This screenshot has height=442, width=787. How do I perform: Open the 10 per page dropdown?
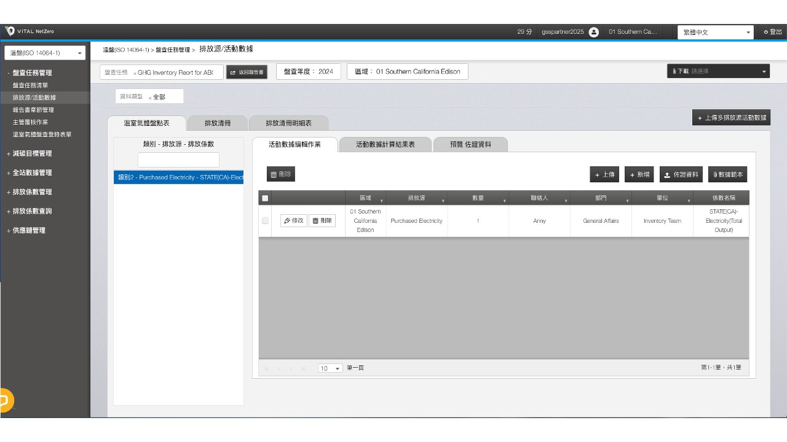point(330,368)
